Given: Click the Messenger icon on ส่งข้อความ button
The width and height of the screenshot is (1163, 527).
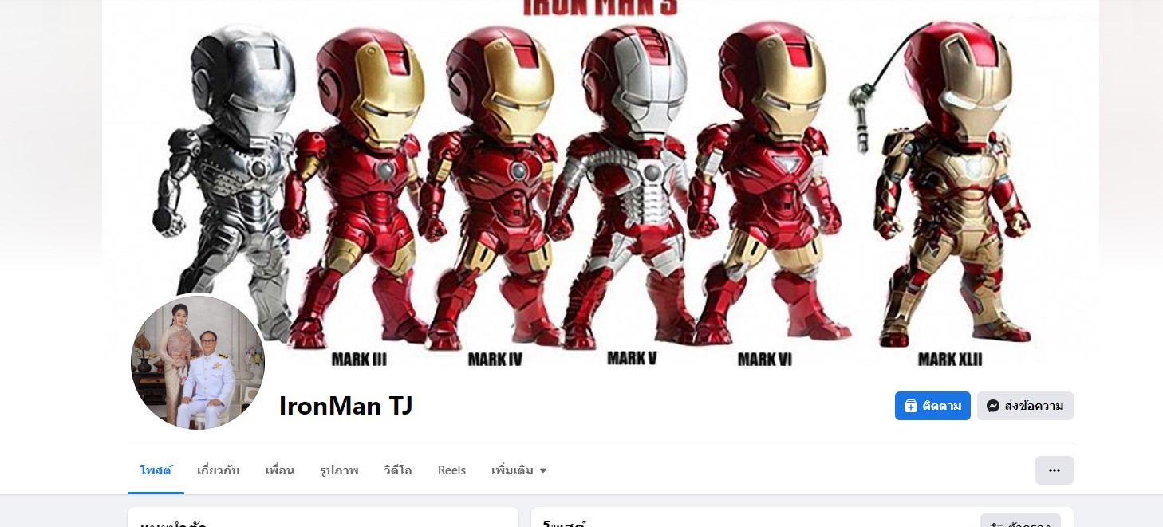Looking at the screenshot, I should (x=993, y=406).
